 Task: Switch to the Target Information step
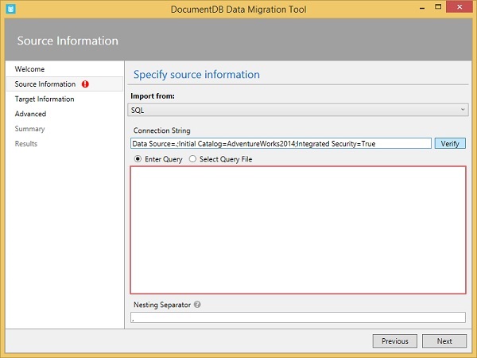tap(45, 99)
